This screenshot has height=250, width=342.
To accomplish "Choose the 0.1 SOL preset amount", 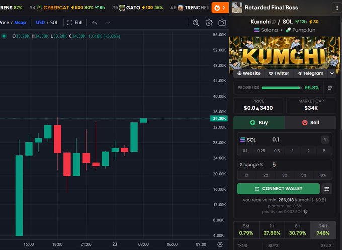I will tap(245, 151).
